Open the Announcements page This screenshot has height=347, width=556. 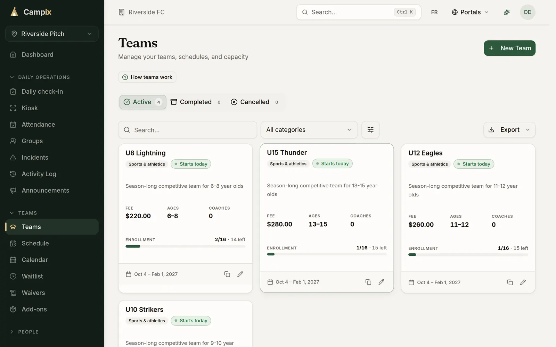(x=52, y=191)
